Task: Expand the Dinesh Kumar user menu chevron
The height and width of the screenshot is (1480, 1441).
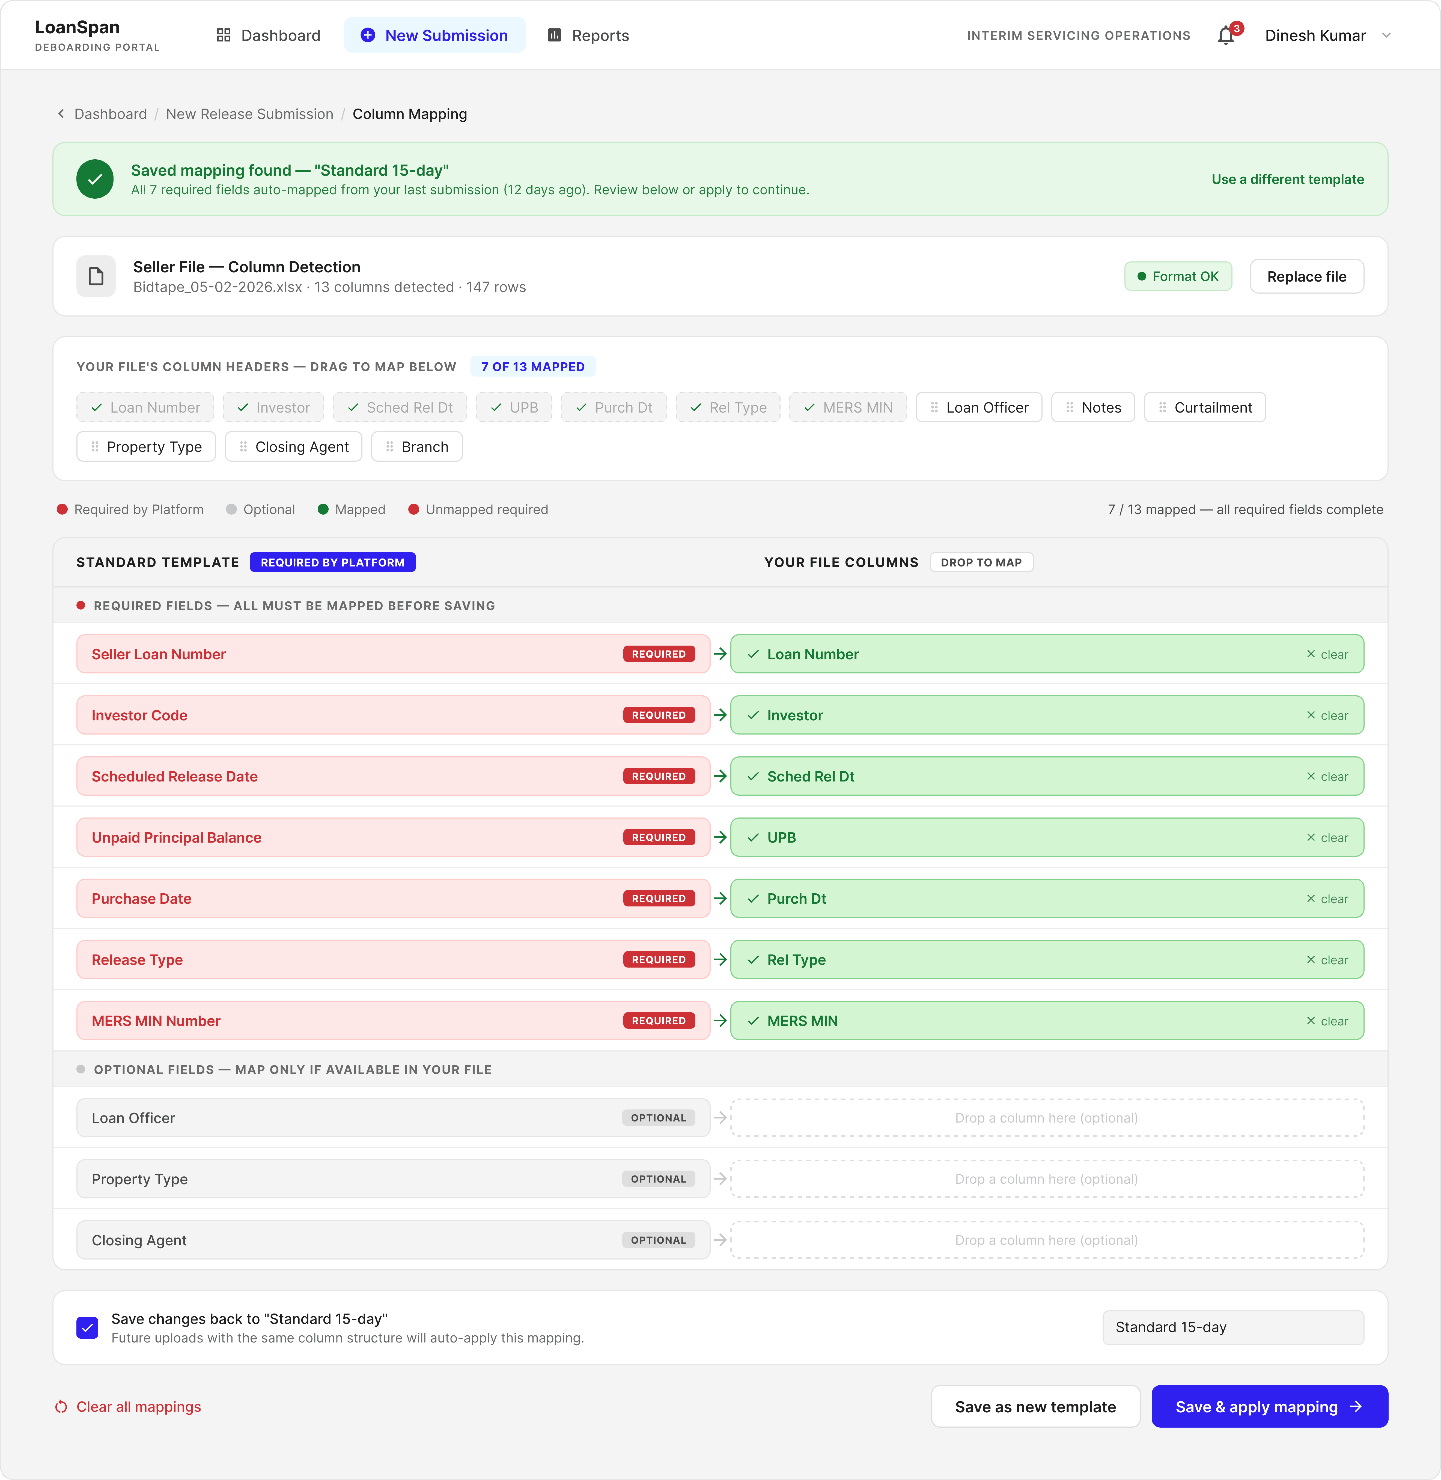Action: tap(1386, 35)
